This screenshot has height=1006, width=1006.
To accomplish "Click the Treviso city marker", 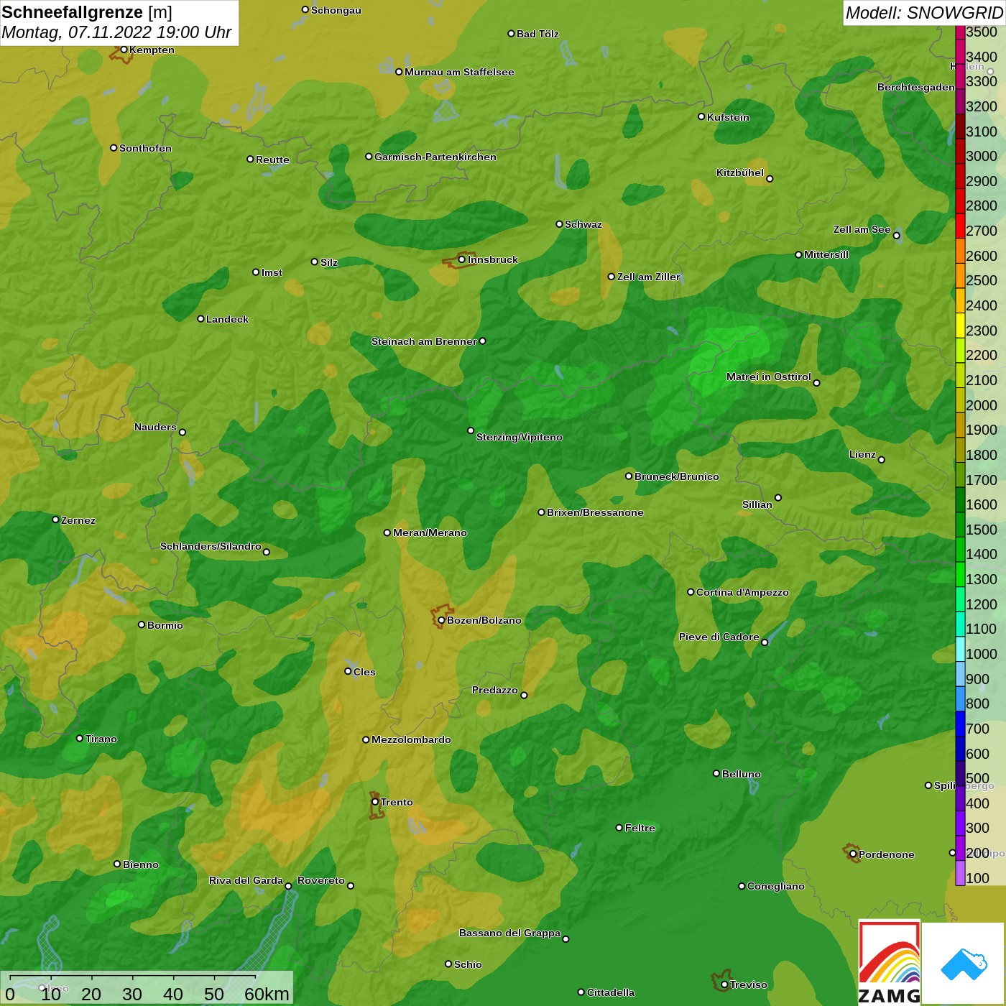I will click(724, 984).
